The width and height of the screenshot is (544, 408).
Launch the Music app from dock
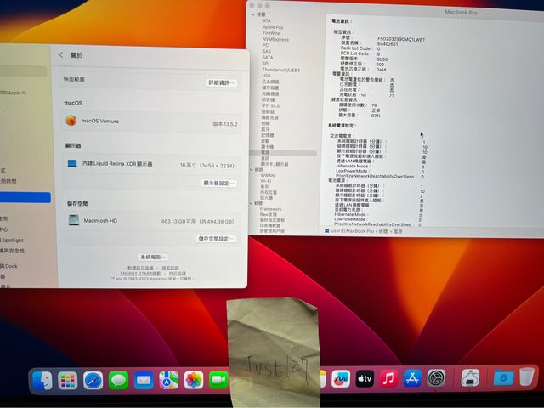click(x=388, y=378)
